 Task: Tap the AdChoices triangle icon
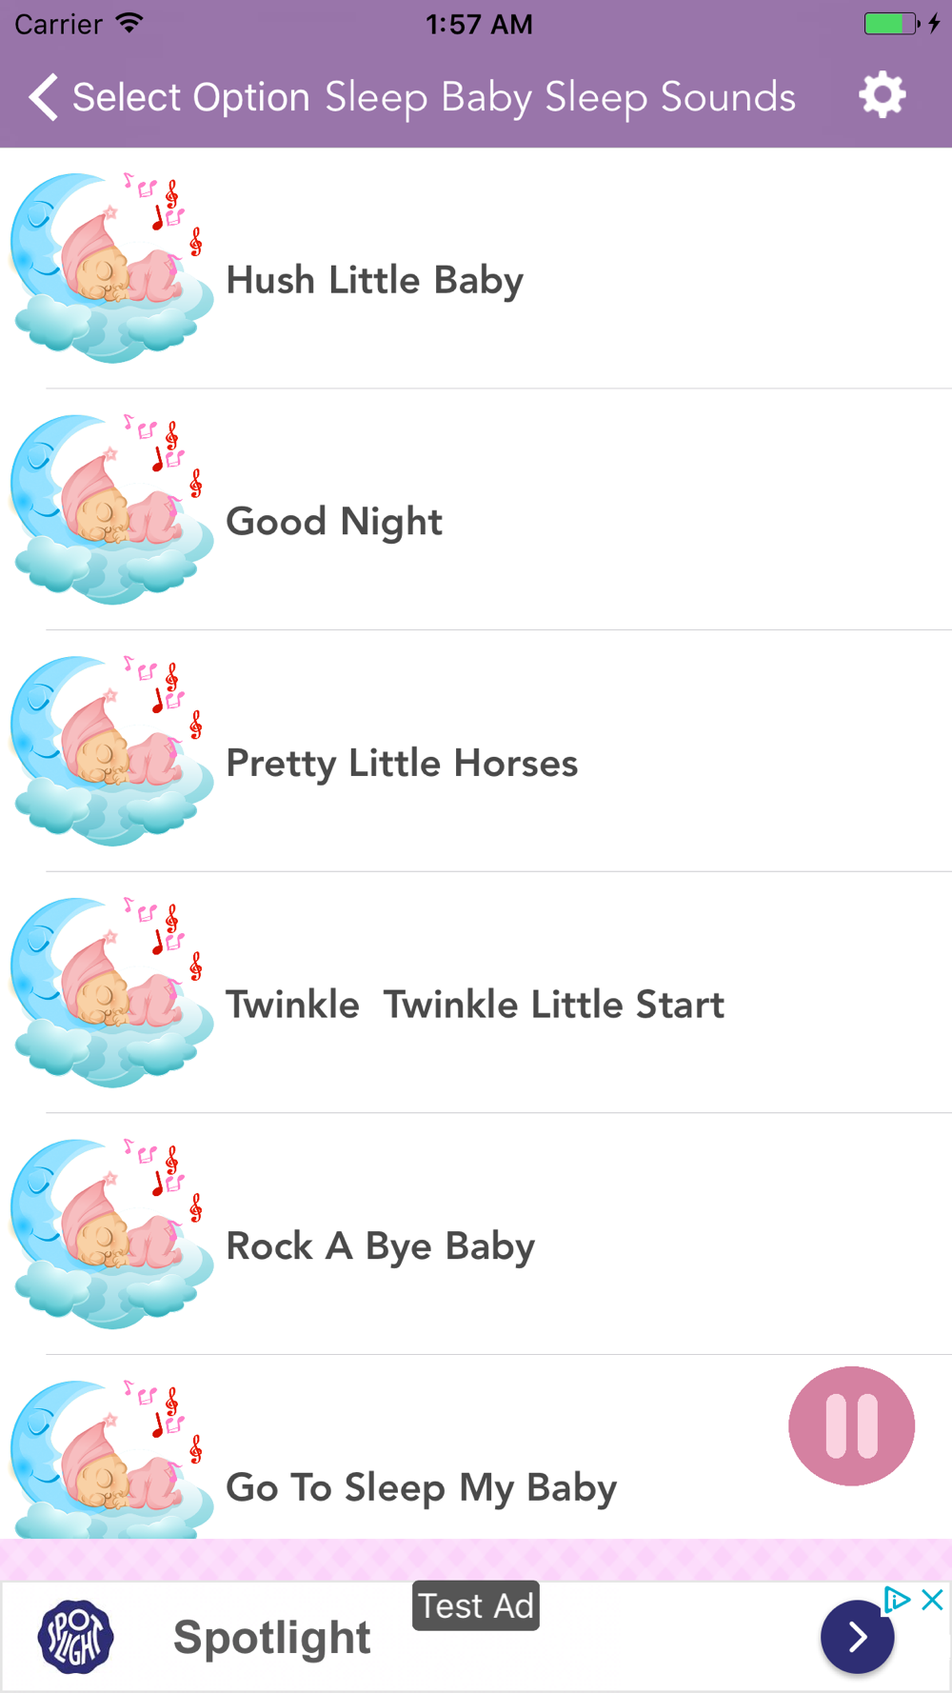pos(897,1600)
